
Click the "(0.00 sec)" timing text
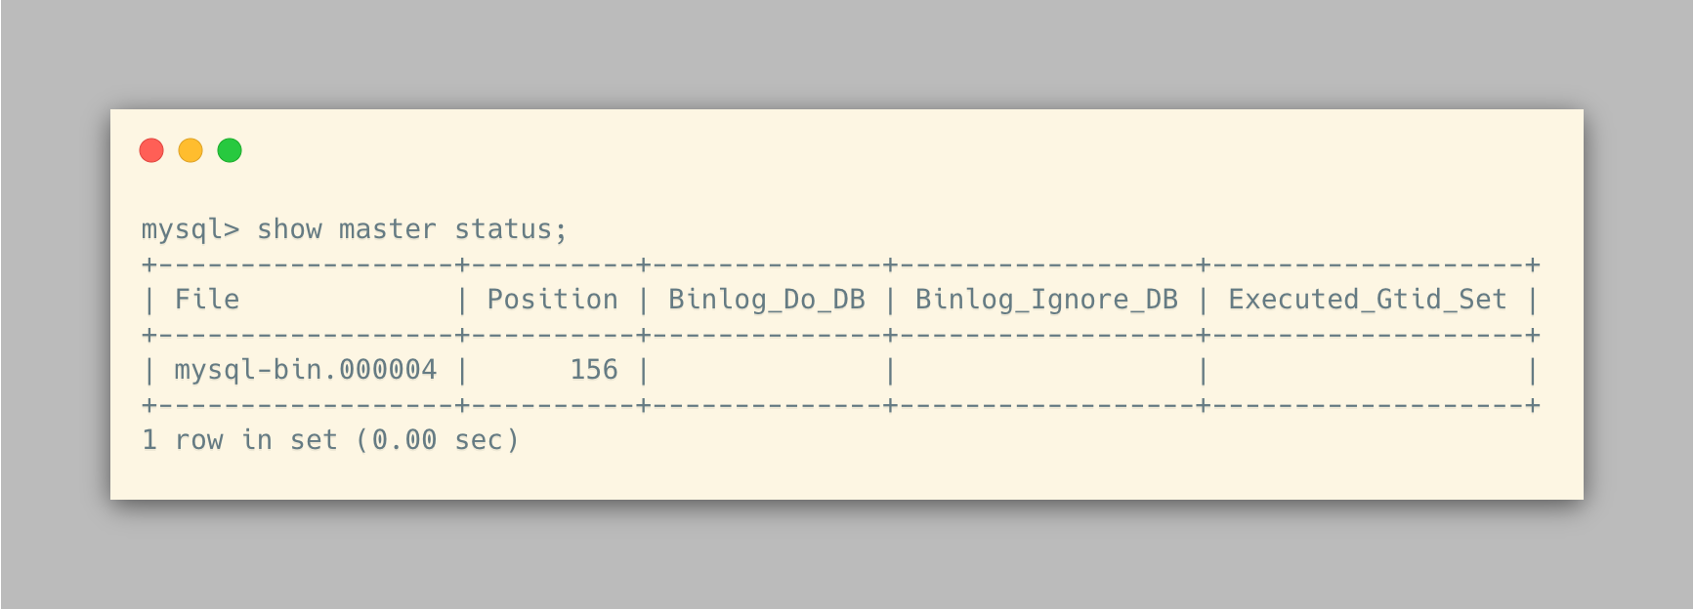(x=438, y=440)
